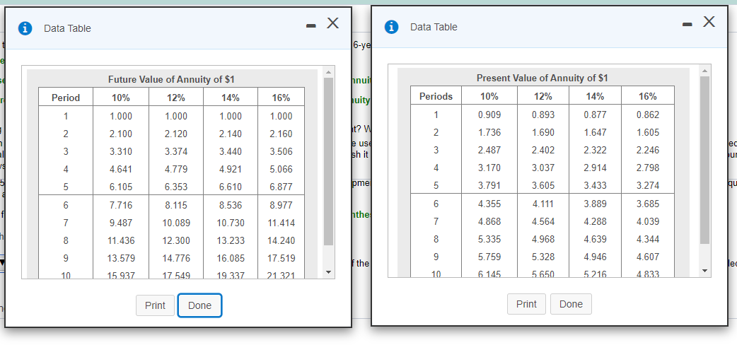This screenshot has height=345, width=737.
Task: Click scroll up arrow in Future Value table
Action: (x=329, y=71)
